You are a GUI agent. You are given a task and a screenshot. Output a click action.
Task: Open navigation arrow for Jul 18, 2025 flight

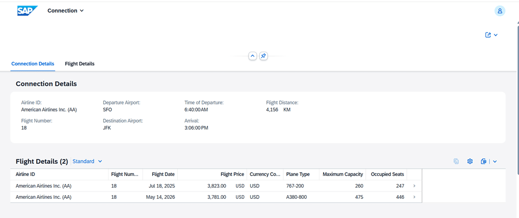[415, 186]
